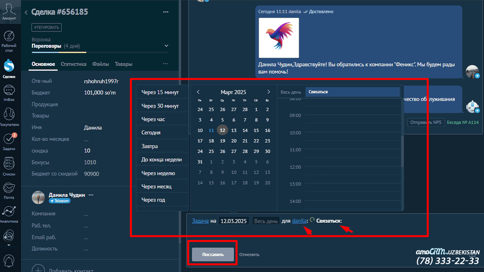Click the Отменить button

point(249,254)
